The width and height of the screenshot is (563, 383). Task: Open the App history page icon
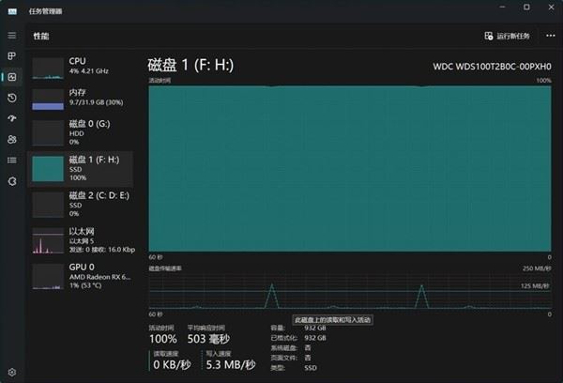pyautogui.click(x=12, y=98)
